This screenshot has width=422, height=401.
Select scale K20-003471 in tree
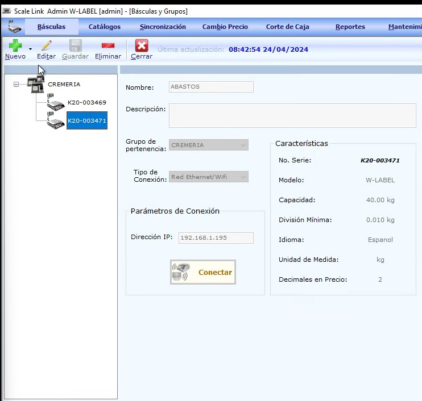coord(87,120)
